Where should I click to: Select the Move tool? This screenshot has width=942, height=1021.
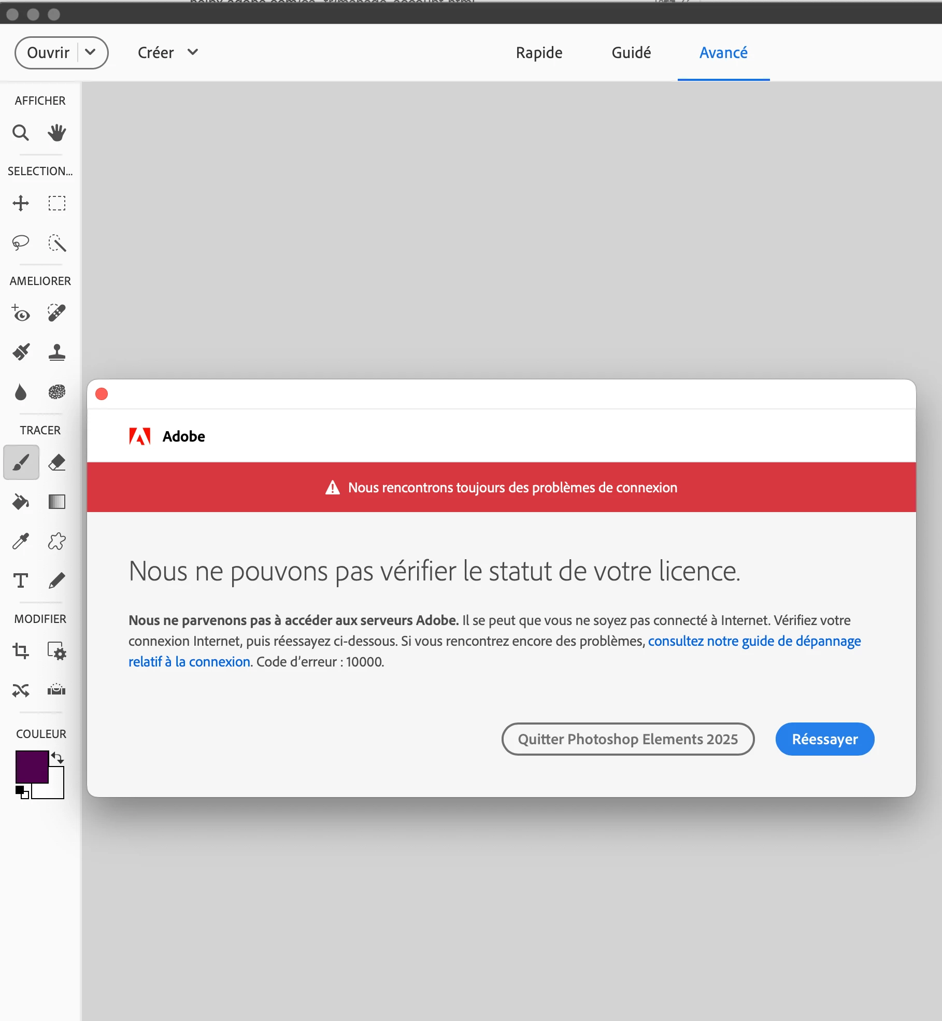(21, 203)
